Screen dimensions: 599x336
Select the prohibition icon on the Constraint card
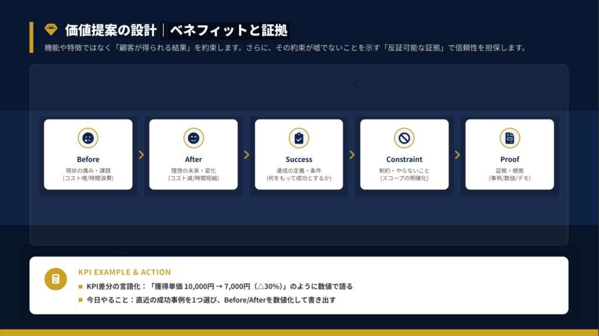[x=404, y=138]
